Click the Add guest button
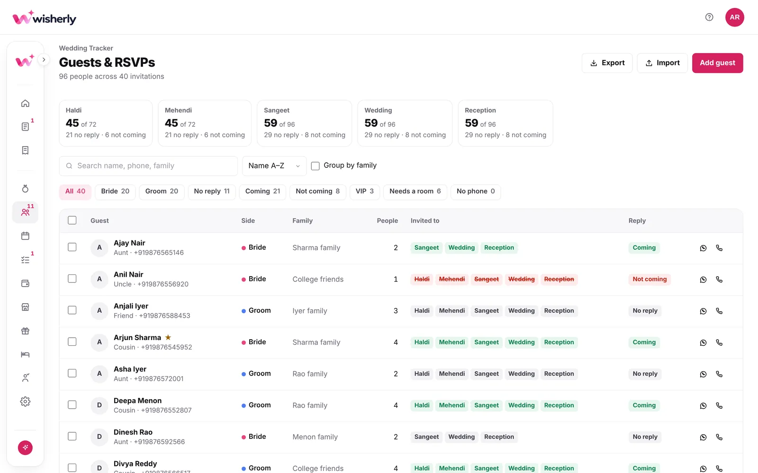Screen dimensions: 758x473 tap(717, 63)
